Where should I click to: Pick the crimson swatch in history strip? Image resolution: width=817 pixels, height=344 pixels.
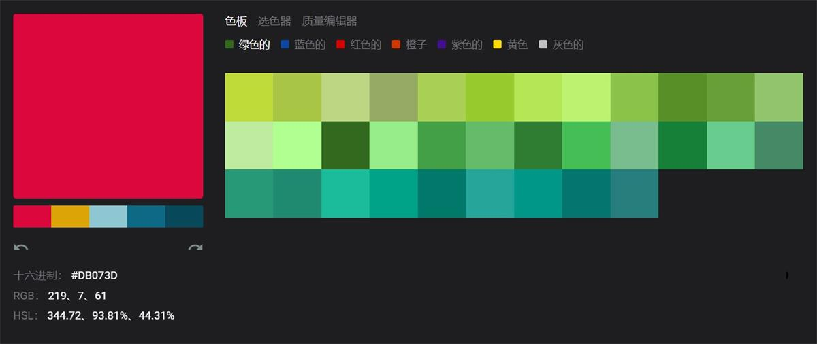32,216
